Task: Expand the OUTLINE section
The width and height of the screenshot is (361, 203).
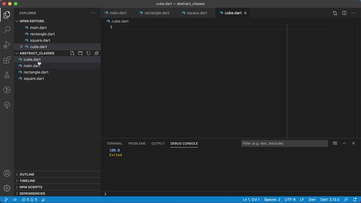Action: 57,174
